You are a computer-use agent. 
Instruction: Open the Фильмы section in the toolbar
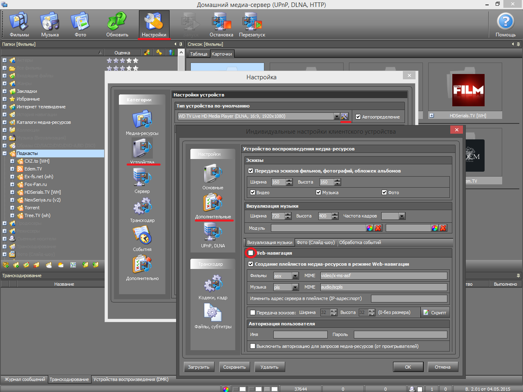(19, 22)
